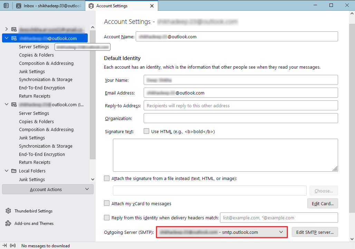Collapse the Local Folders tree
355x249 pixels.
7,171
